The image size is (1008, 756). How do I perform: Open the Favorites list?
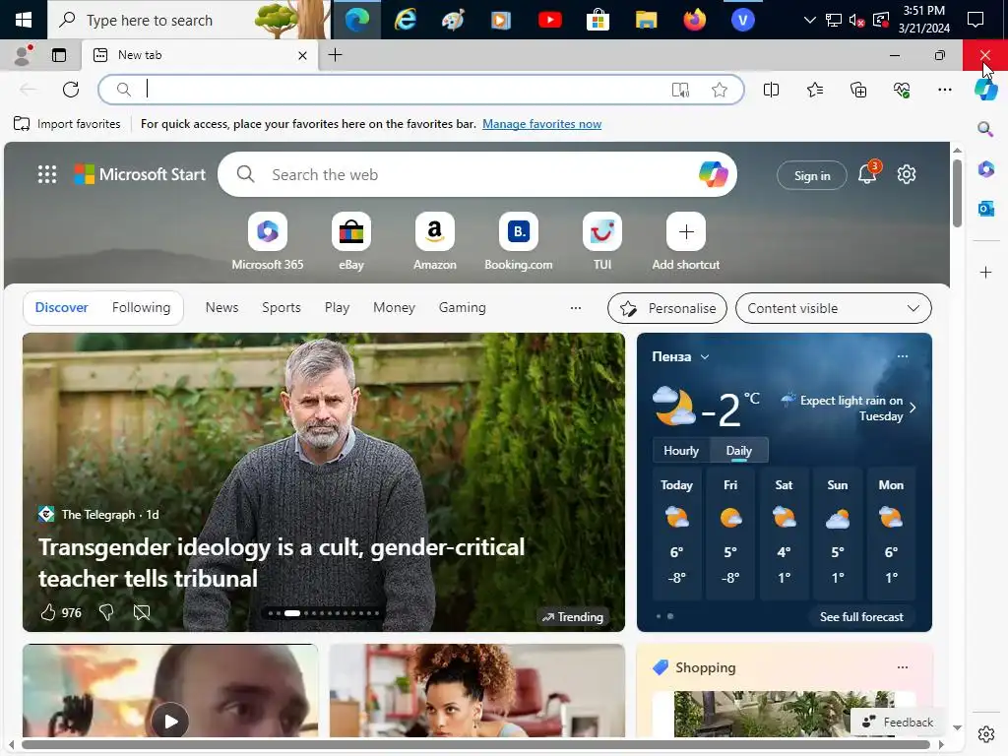[x=814, y=90]
